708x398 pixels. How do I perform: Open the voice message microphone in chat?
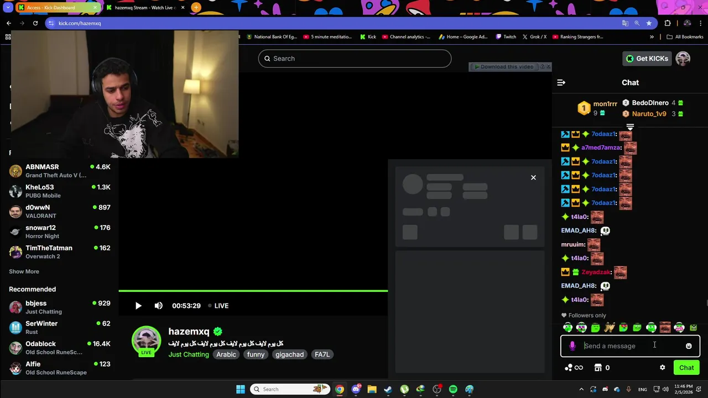(572, 346)
